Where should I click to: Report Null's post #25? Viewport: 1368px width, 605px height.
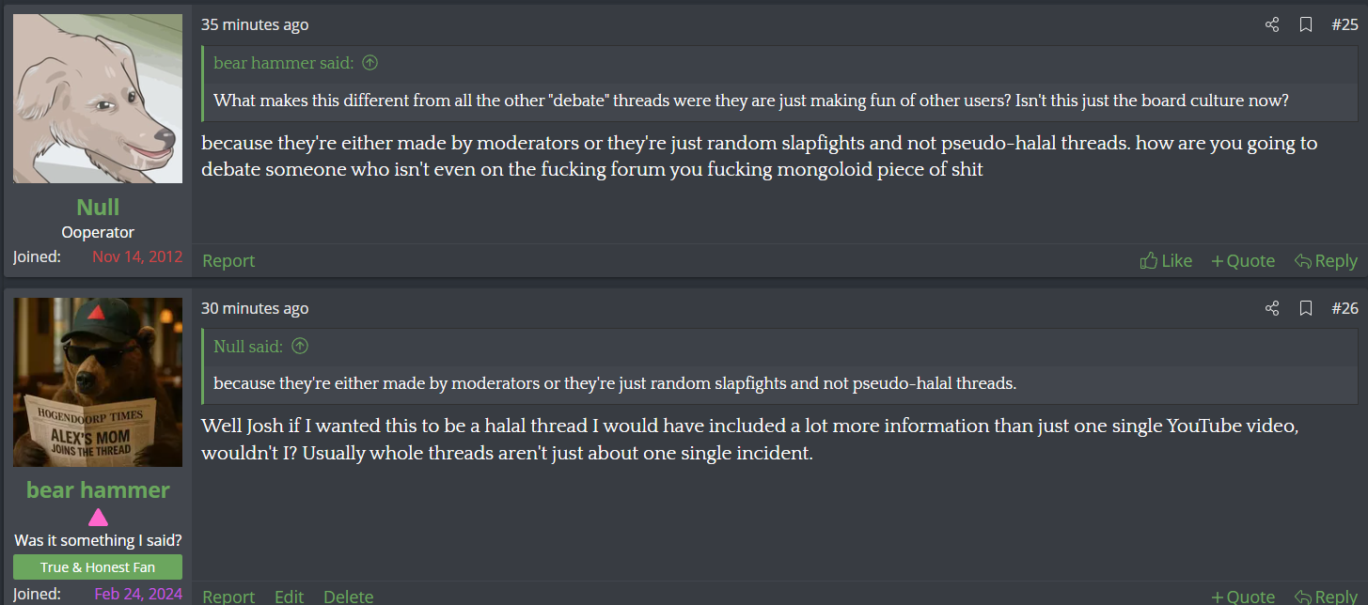tap(228, 260)
